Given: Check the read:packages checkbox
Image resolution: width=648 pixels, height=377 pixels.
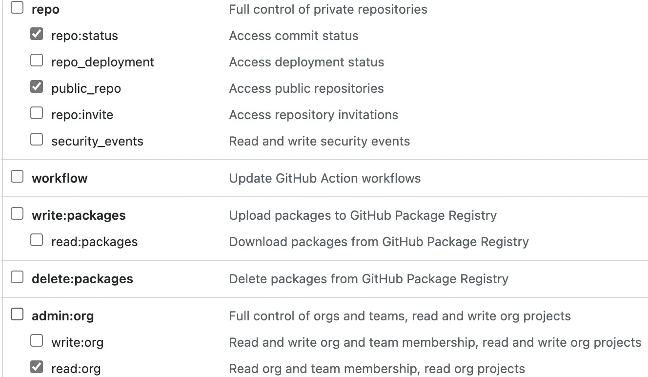Looking at the screenshot, I should (x=37, y=240).
